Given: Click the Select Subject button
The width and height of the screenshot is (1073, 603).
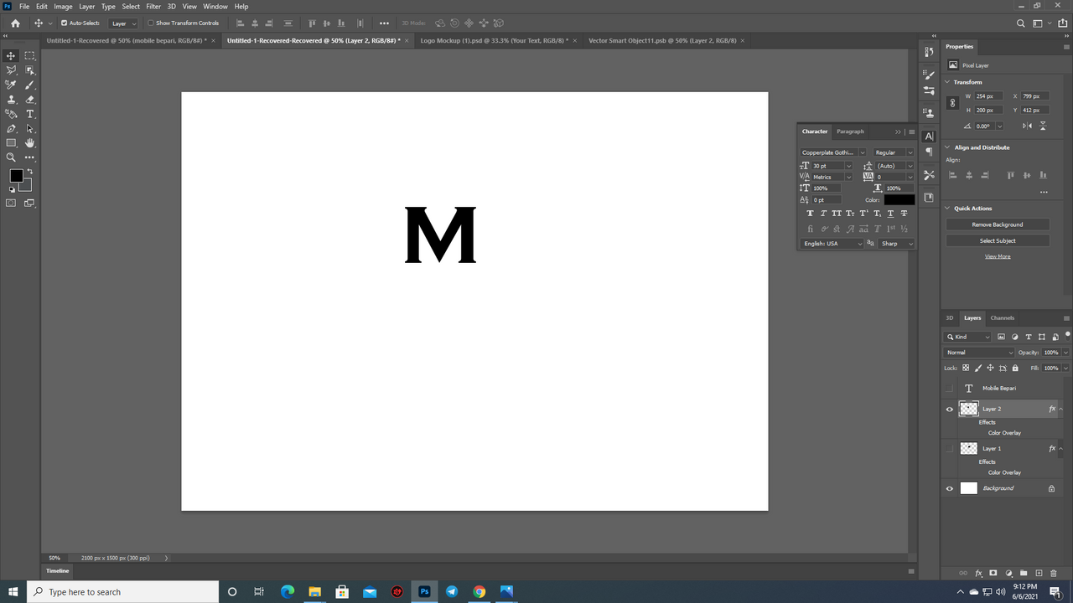Looking at the screenshot, I should [998, 240].
